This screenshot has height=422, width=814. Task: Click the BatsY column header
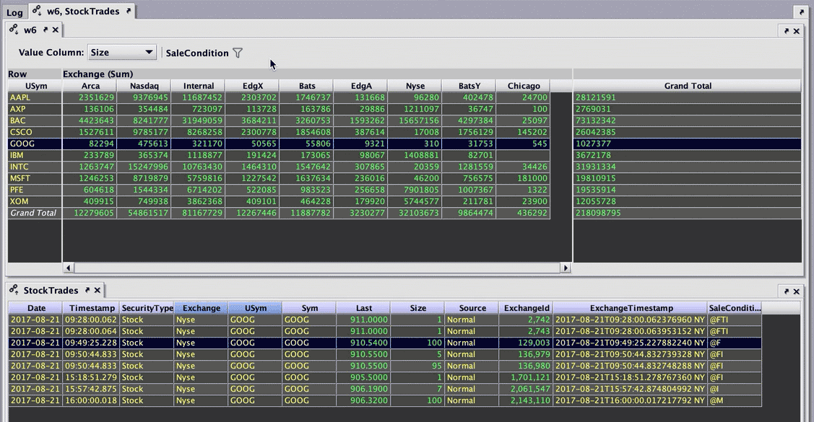(469, 86)
